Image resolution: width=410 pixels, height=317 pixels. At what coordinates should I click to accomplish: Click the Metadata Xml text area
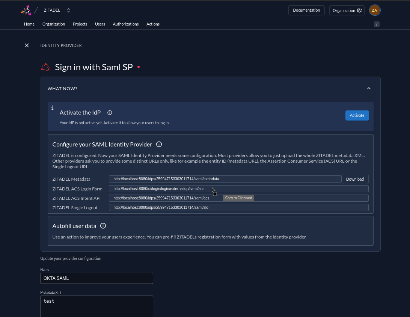pyautogui.click(x=96, y=306)
